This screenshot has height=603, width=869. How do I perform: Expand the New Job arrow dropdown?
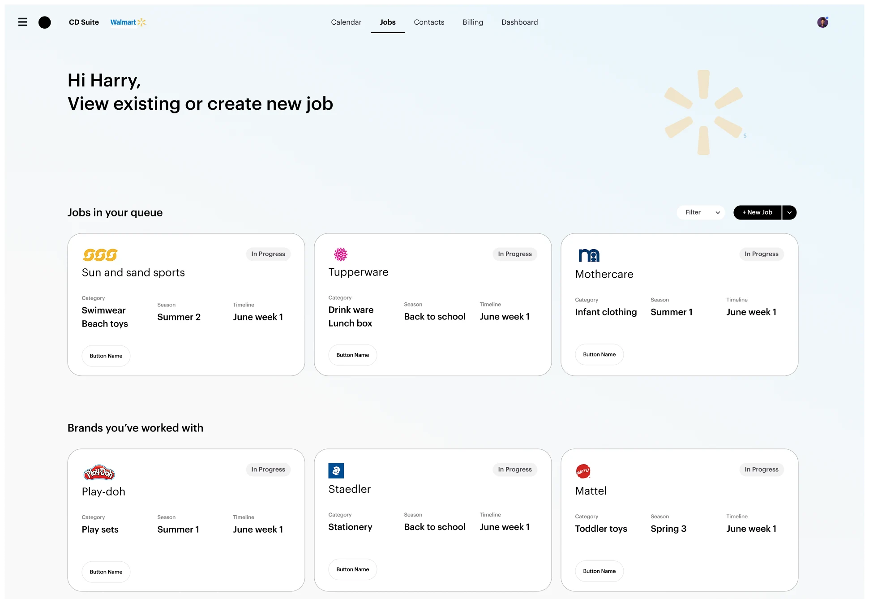[790, 212]
